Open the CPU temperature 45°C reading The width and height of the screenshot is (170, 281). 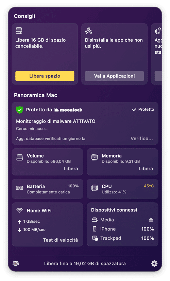click(x=149, y=186)
